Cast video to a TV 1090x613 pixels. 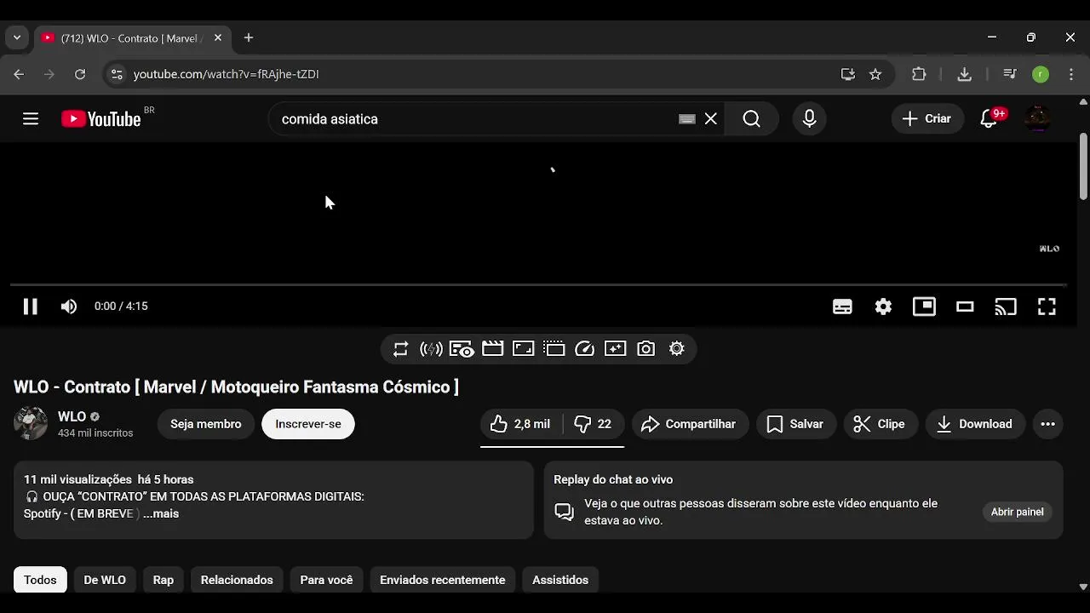click(1006, 306)
